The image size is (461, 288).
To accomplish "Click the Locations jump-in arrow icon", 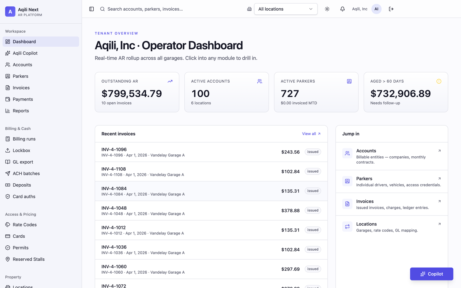I will [439, 224].
